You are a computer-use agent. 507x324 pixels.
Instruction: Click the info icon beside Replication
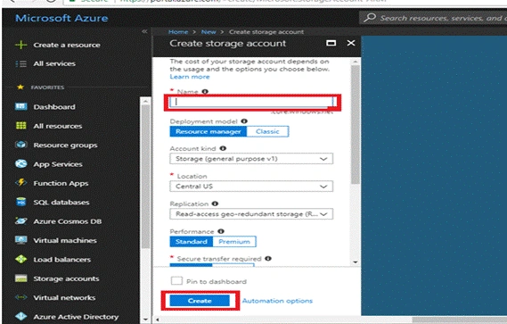coord(215,204)
